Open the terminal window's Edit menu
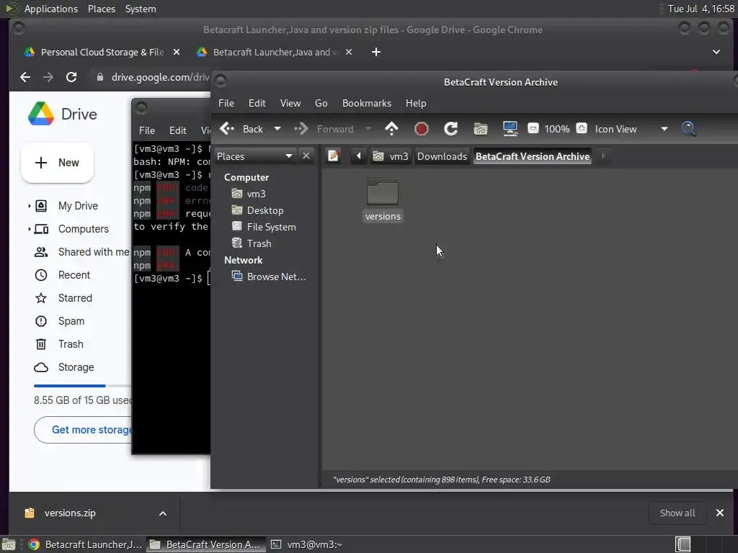 tap(178, 130)
